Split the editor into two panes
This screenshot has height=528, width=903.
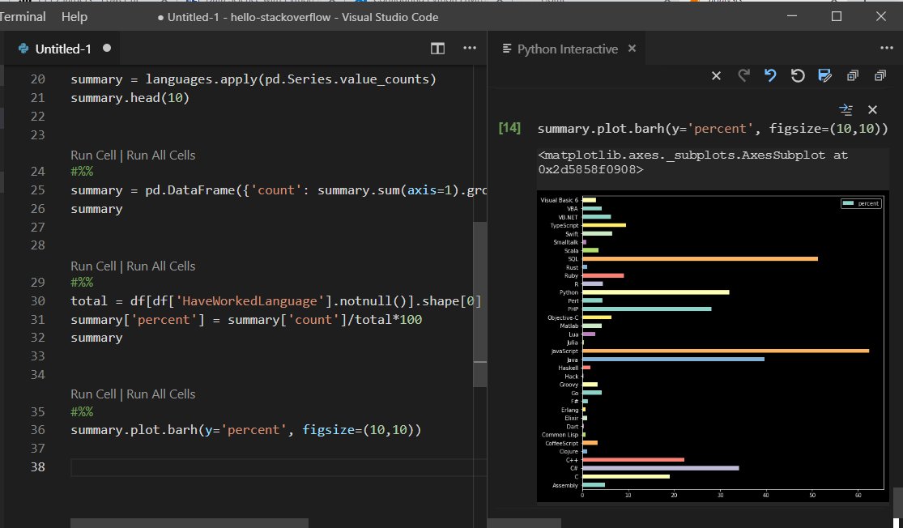[437, 49]
